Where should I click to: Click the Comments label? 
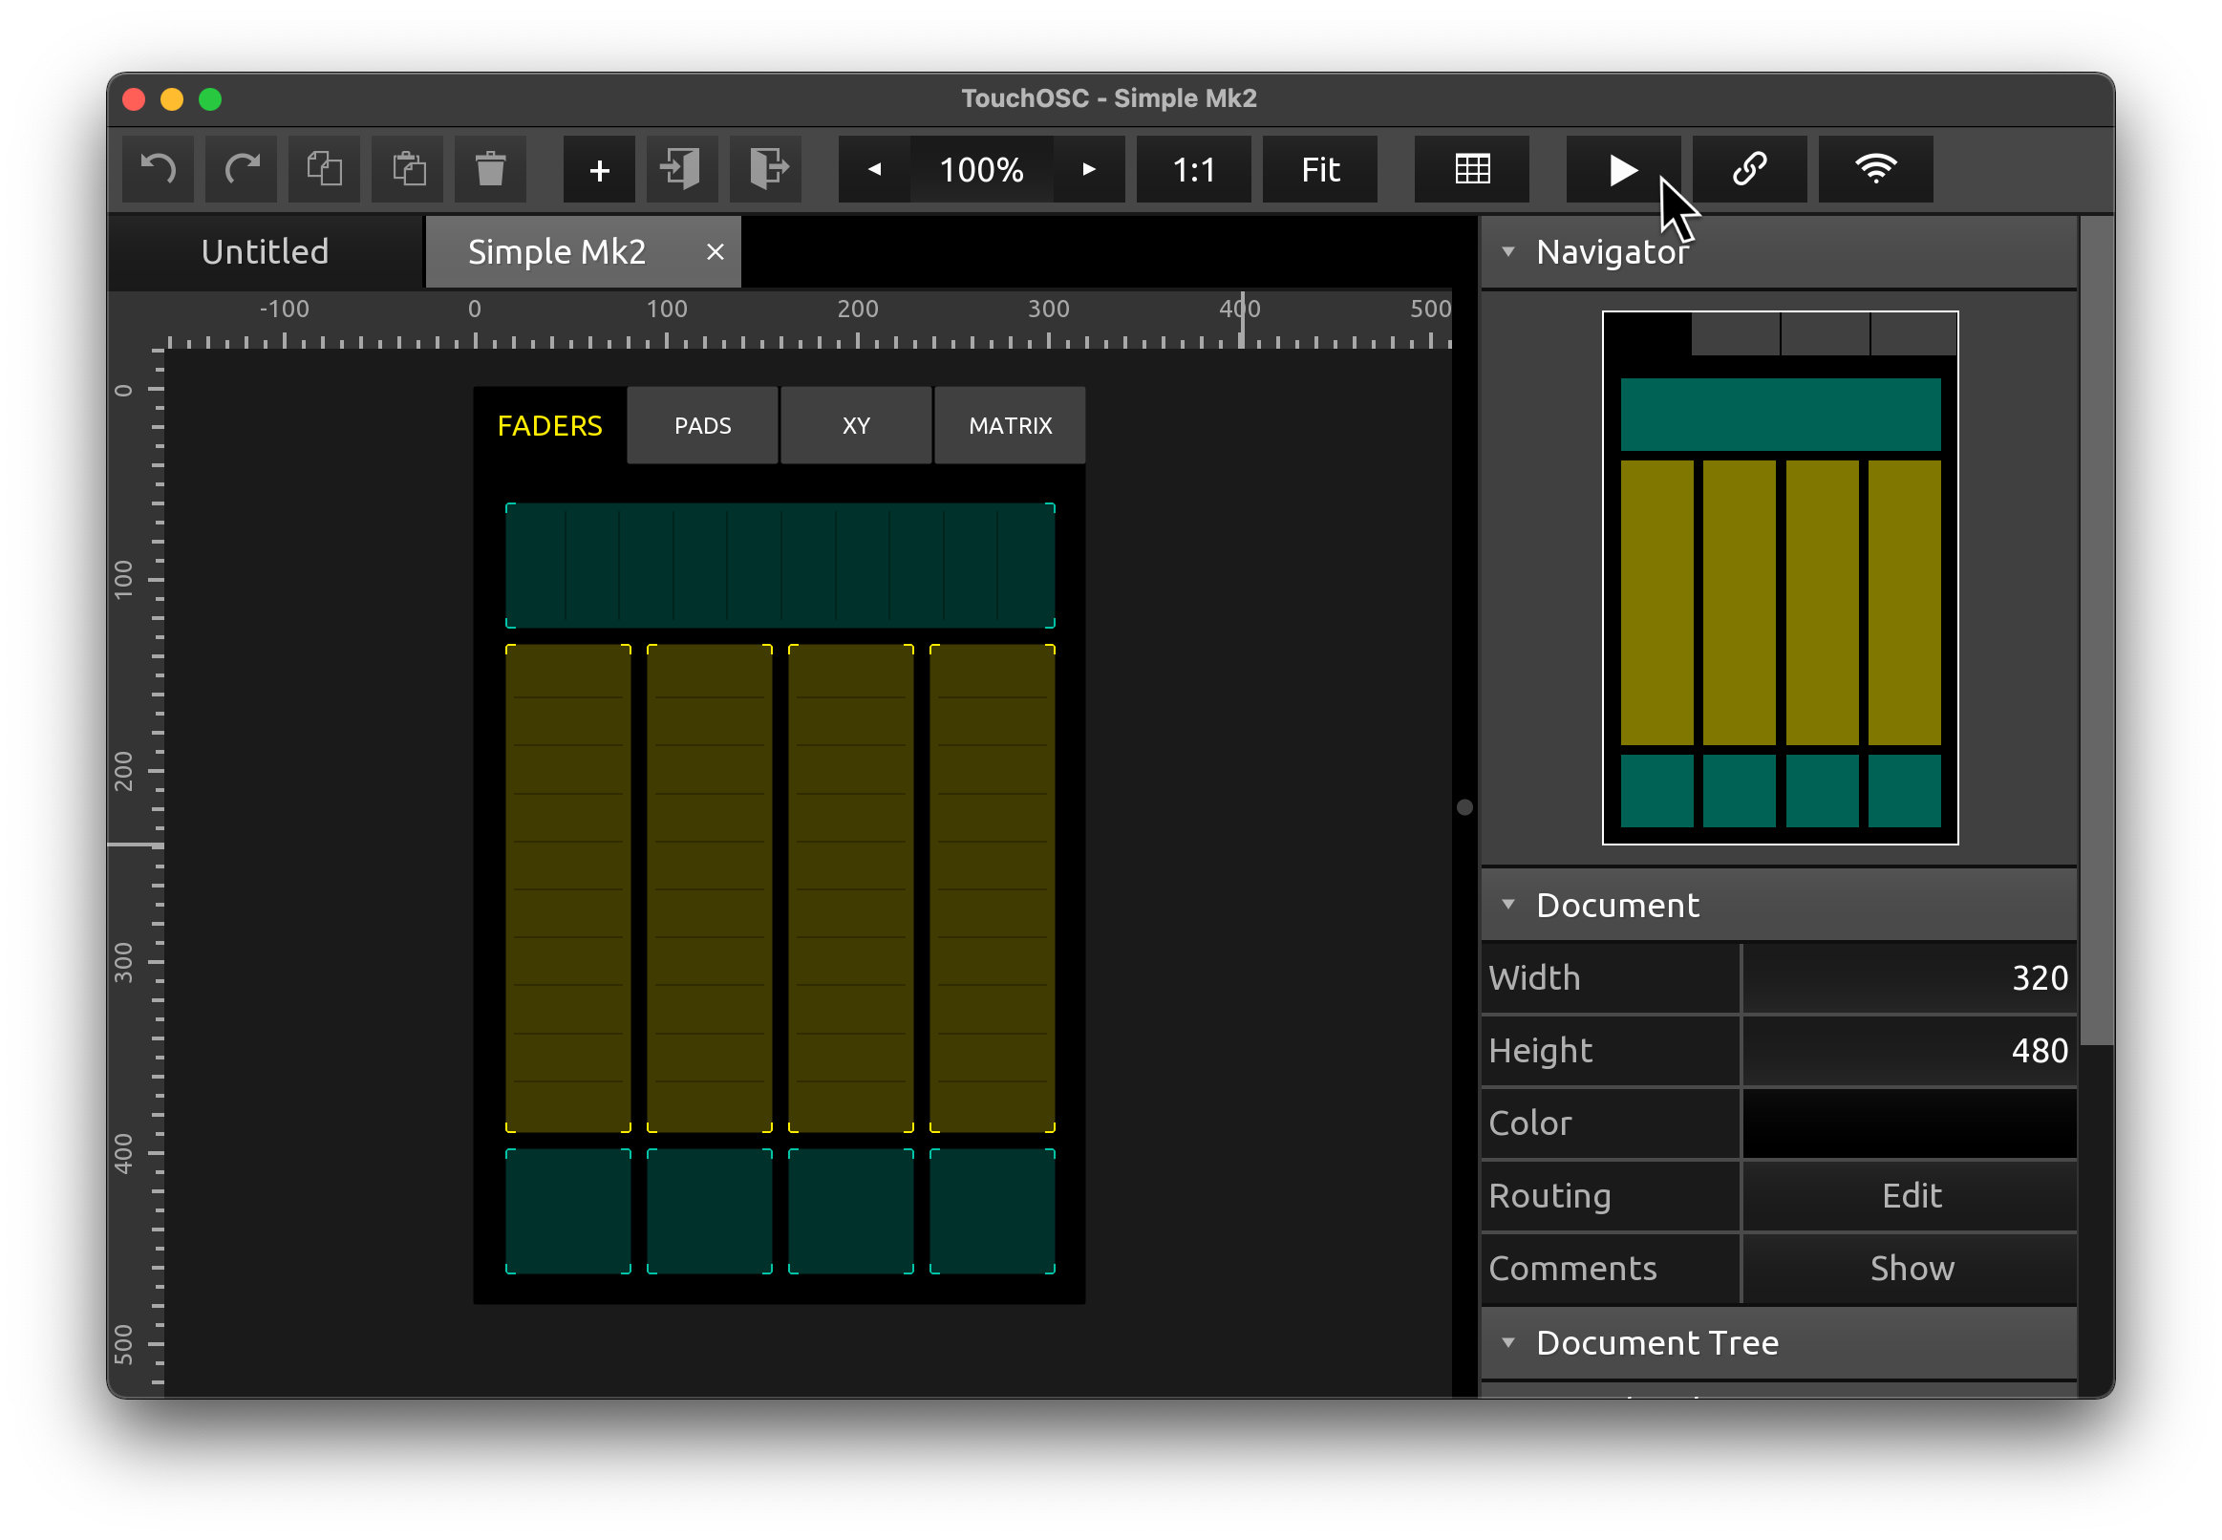(x=1572, y=1269)
